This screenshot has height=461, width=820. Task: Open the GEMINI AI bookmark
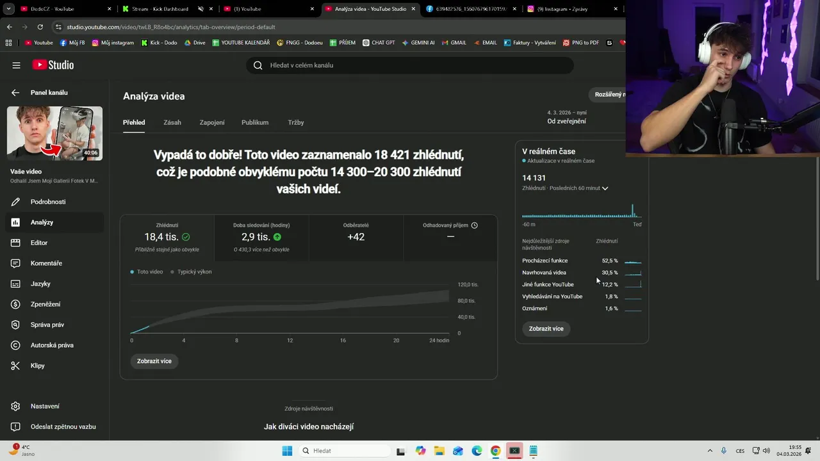coord(418,43)
